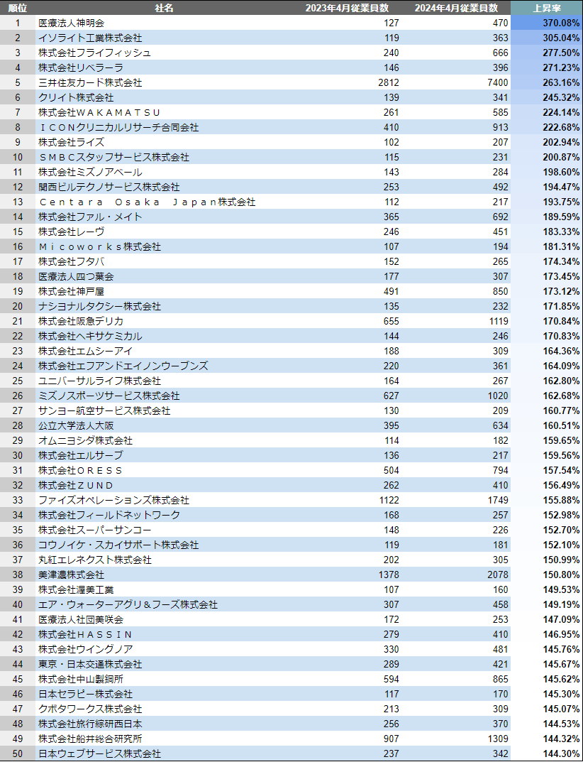Select サンヨー航空サービス株式会社
Image resolution: width=583 pixels, height=762 pixels.
click(x=104, y=410)
